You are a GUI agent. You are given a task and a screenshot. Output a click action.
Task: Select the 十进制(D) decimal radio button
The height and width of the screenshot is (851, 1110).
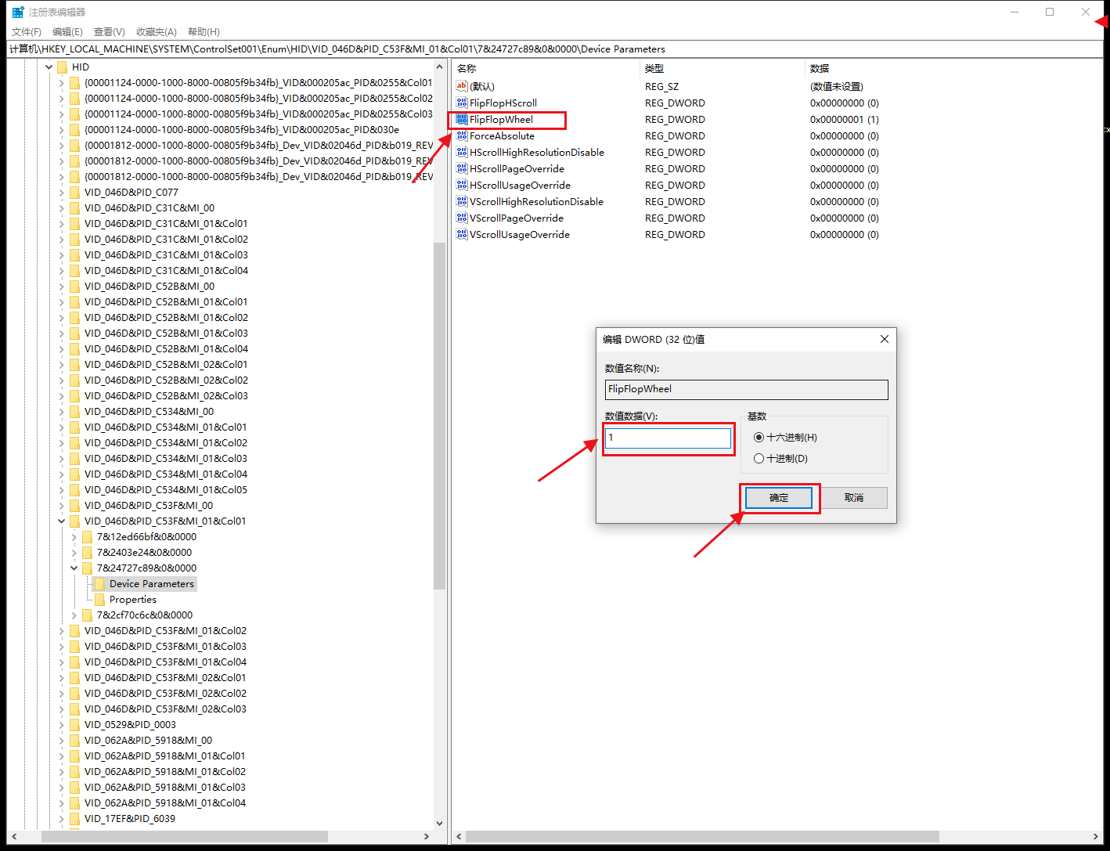click(x=759, y=458)
